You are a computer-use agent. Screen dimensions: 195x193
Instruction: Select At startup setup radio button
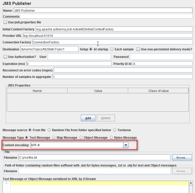pos(91,49)
